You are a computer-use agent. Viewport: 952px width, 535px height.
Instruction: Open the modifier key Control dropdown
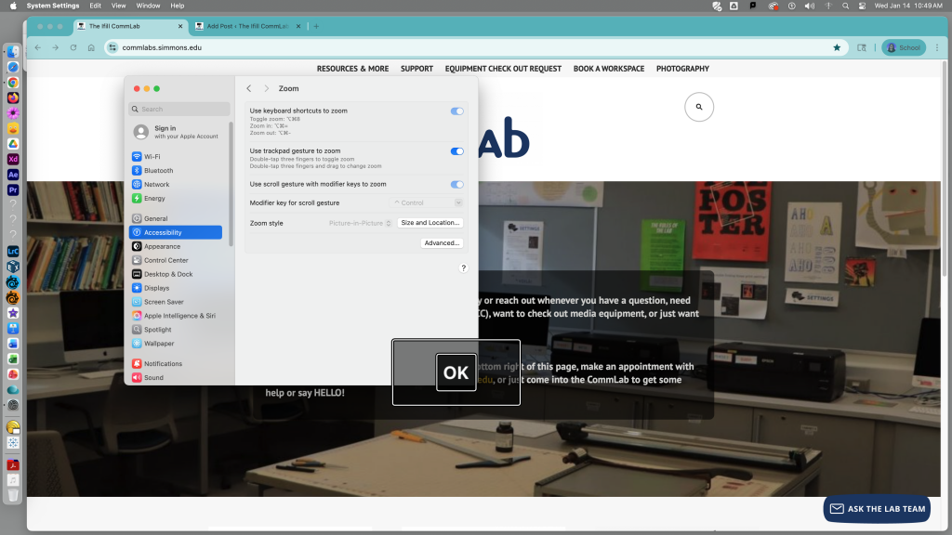tap(426, 202)
